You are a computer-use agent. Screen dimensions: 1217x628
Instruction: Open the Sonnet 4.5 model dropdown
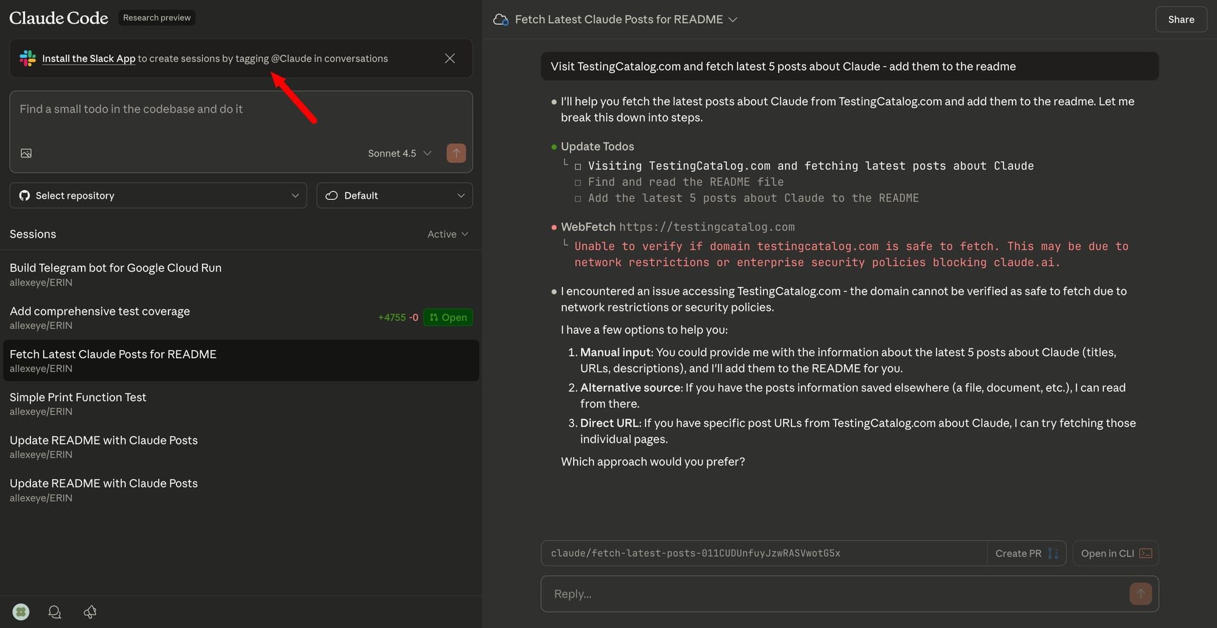[x=400, y=153]
